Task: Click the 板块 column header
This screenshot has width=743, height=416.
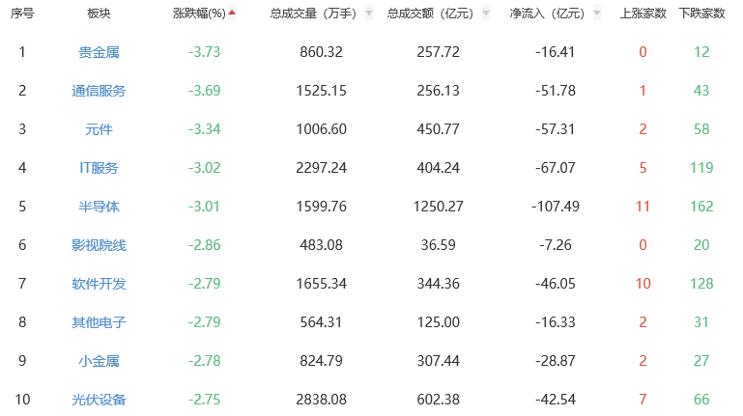Action: point(99,14)
